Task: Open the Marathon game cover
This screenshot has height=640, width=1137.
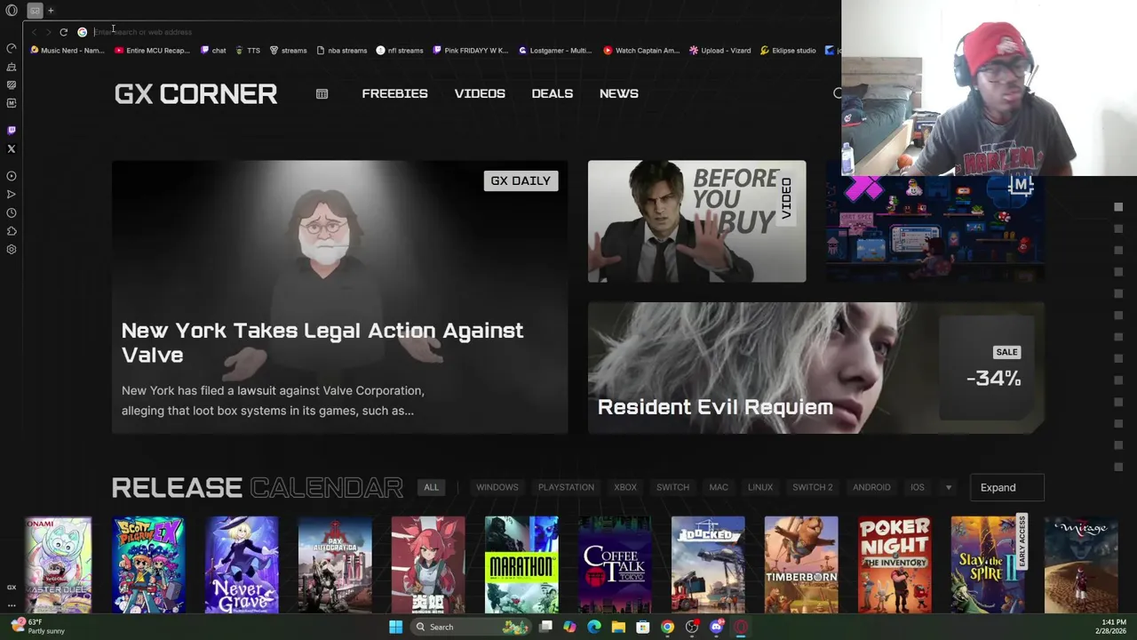Action: point(521,564)
